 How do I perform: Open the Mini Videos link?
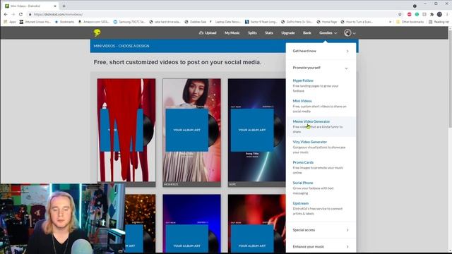(302, 101)
